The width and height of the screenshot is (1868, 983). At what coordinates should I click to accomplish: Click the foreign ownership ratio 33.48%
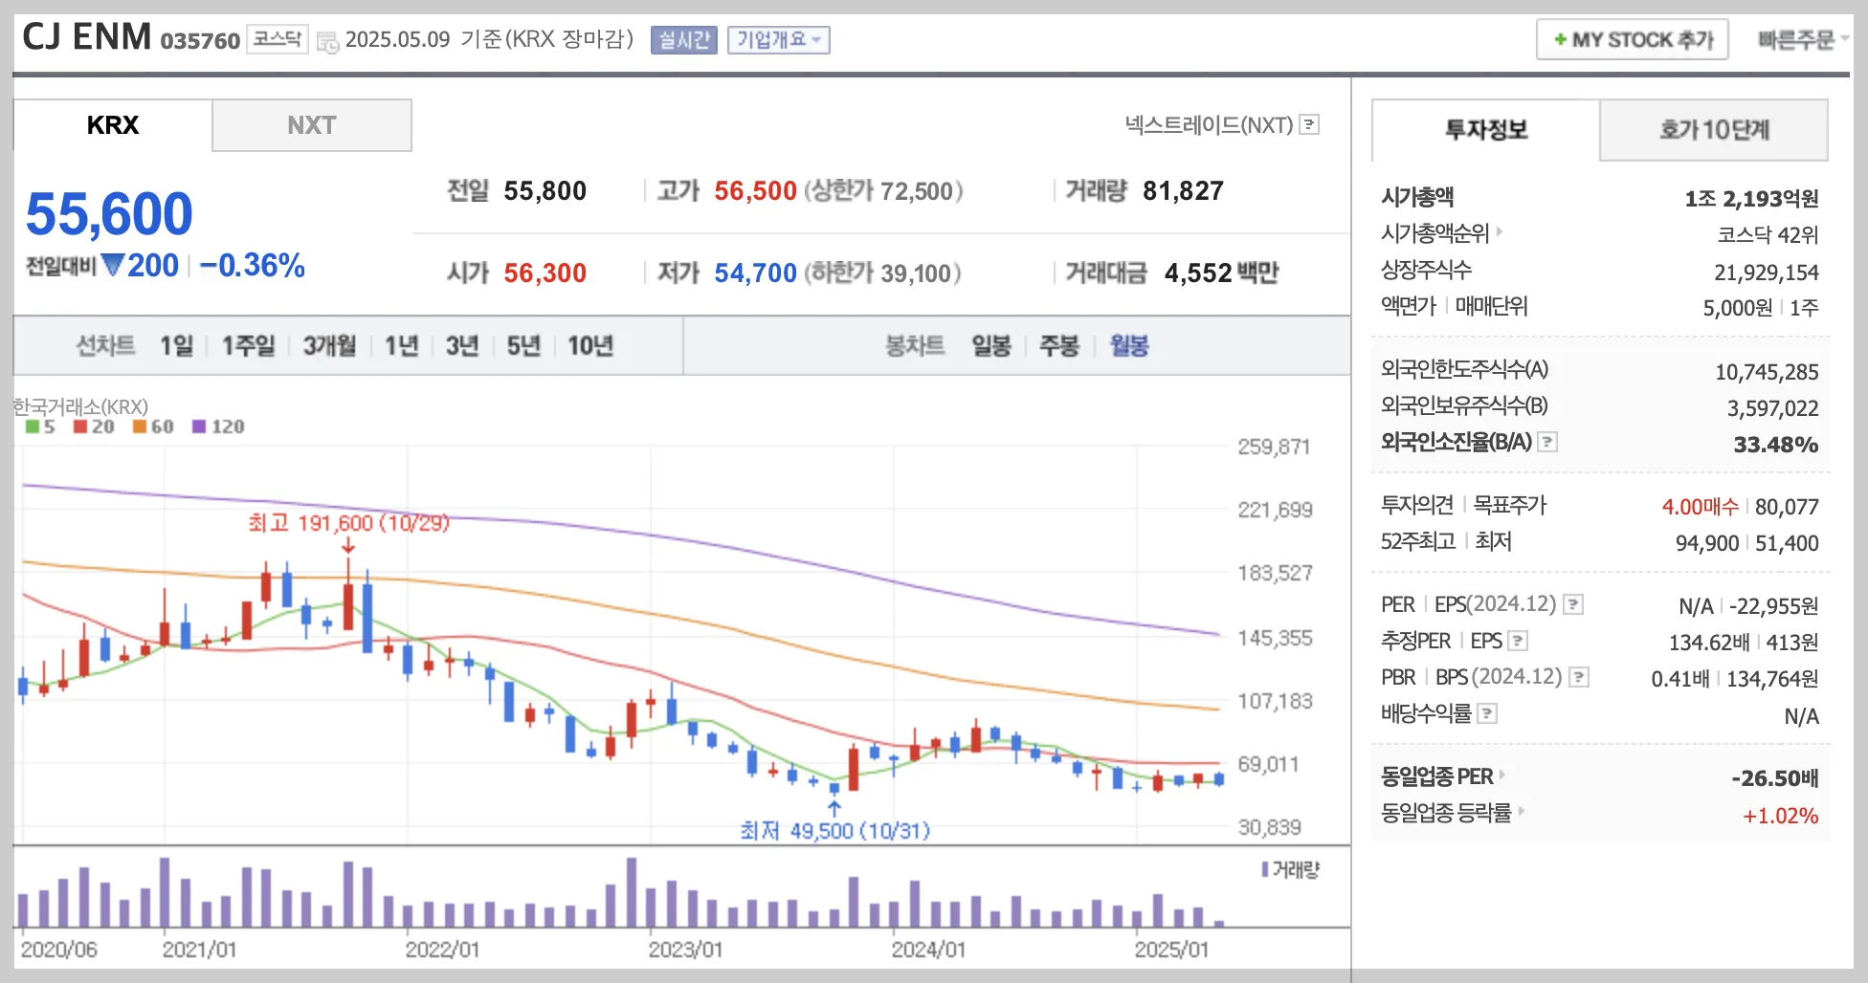[x=1776, y=445]
